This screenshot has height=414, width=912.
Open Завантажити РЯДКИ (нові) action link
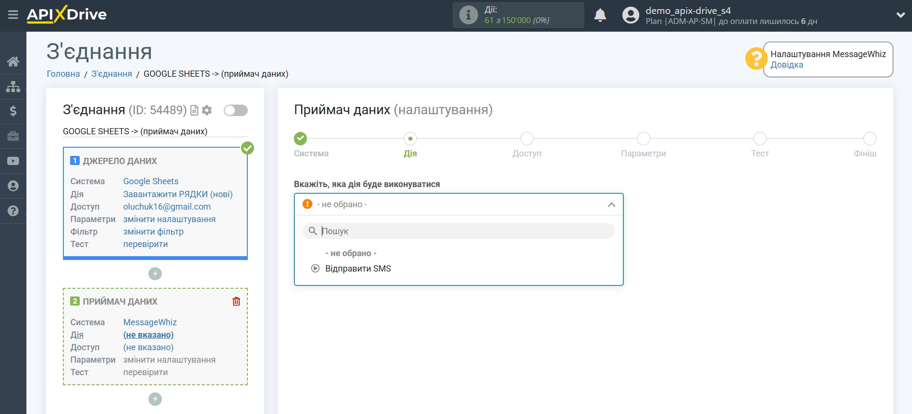[x=178, y=194]
